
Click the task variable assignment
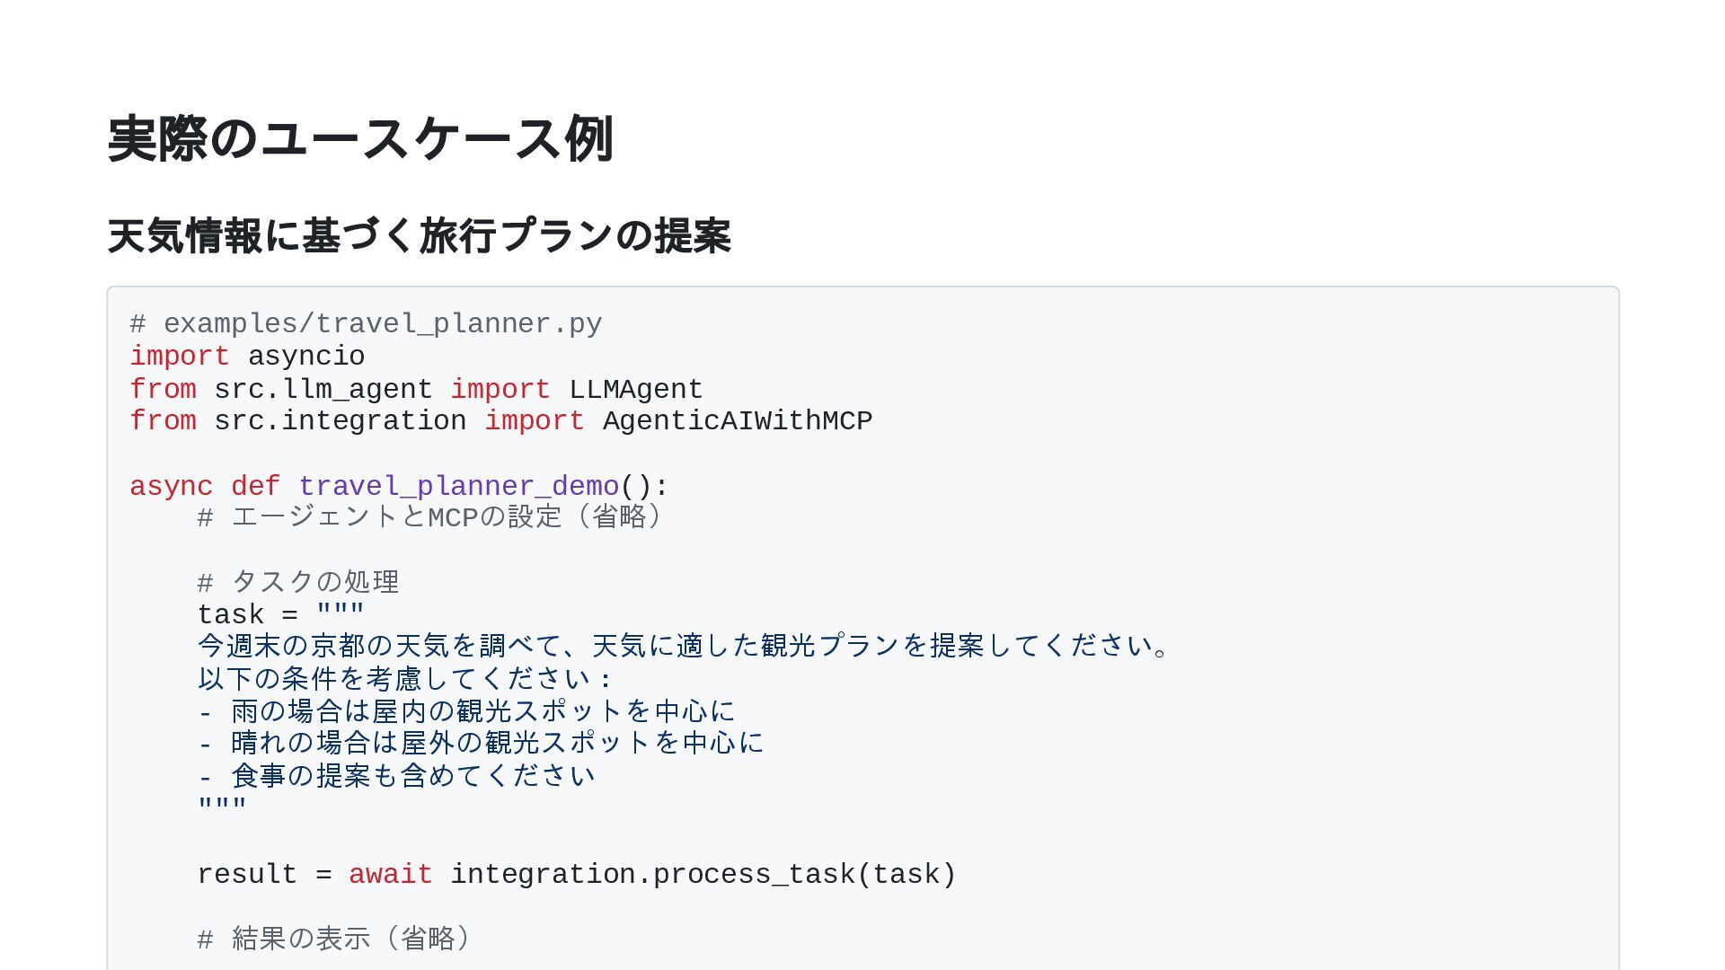[x=231, y=615]
